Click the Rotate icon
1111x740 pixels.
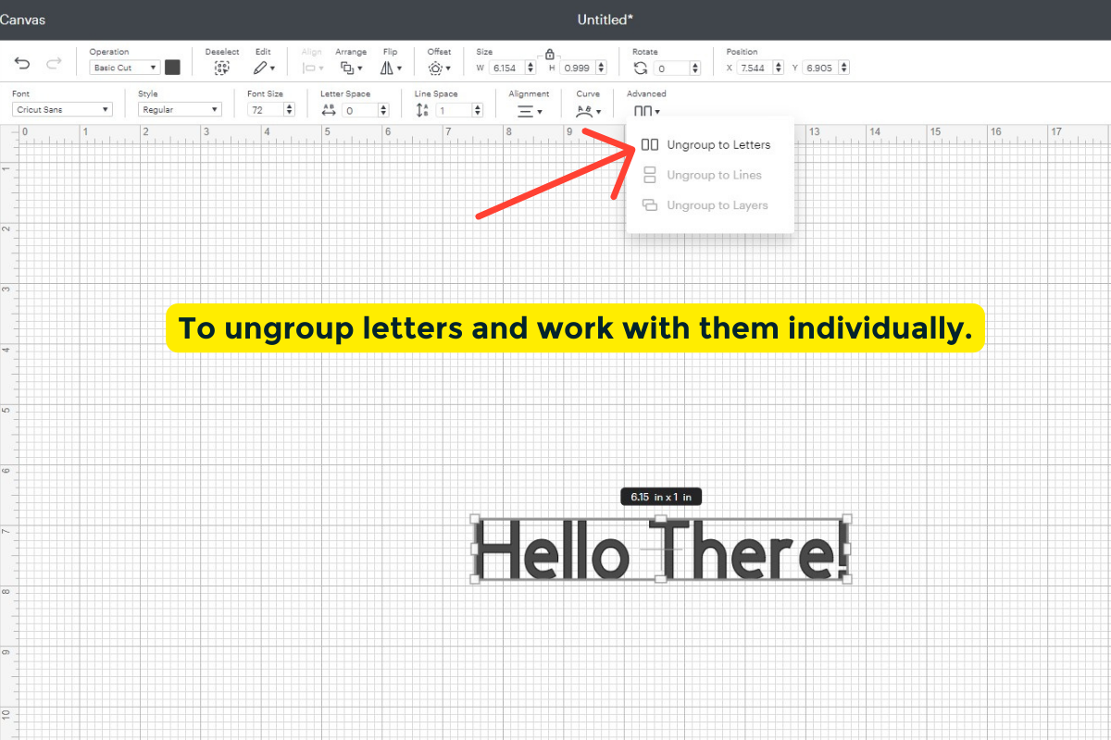[x=640, y=68]
